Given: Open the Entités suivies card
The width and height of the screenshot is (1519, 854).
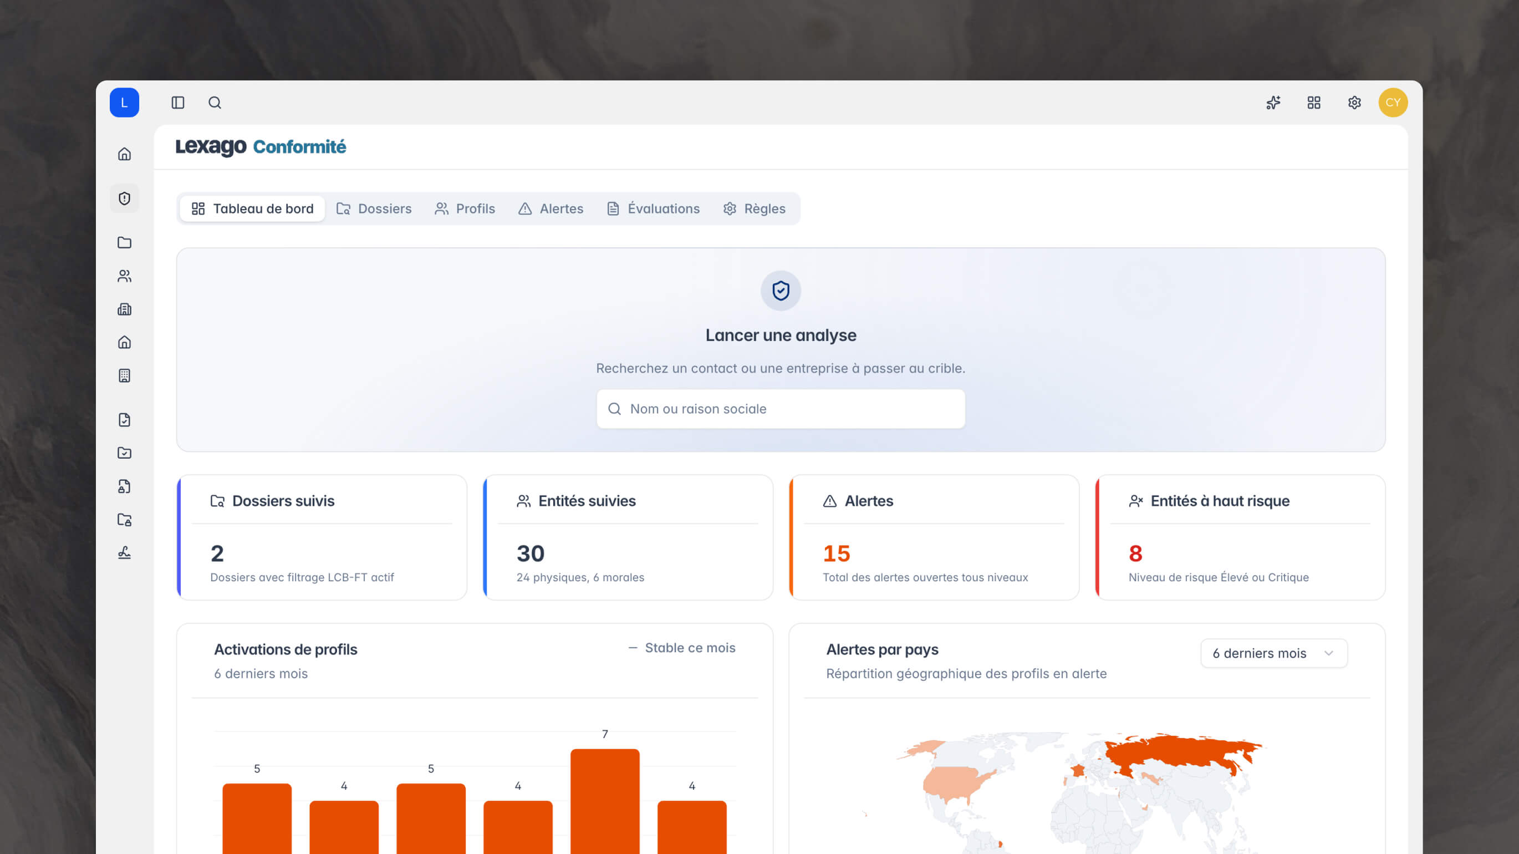Looking at the screenshot, I should [x=628, y=538].
